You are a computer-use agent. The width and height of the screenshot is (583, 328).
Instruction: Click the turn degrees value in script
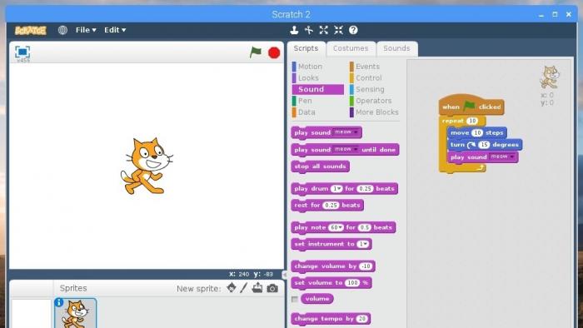(484, 145)
